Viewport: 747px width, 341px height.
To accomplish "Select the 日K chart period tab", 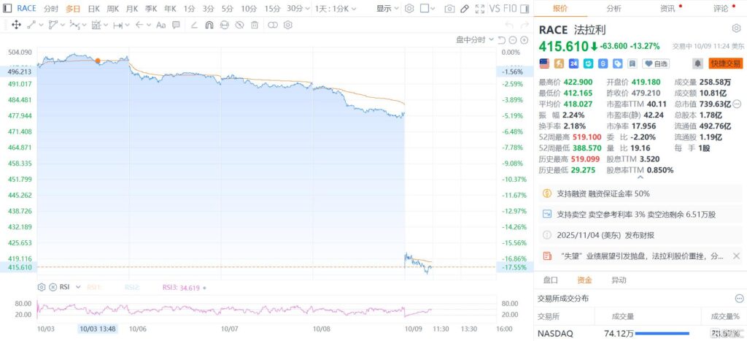I will coord(93,9).
